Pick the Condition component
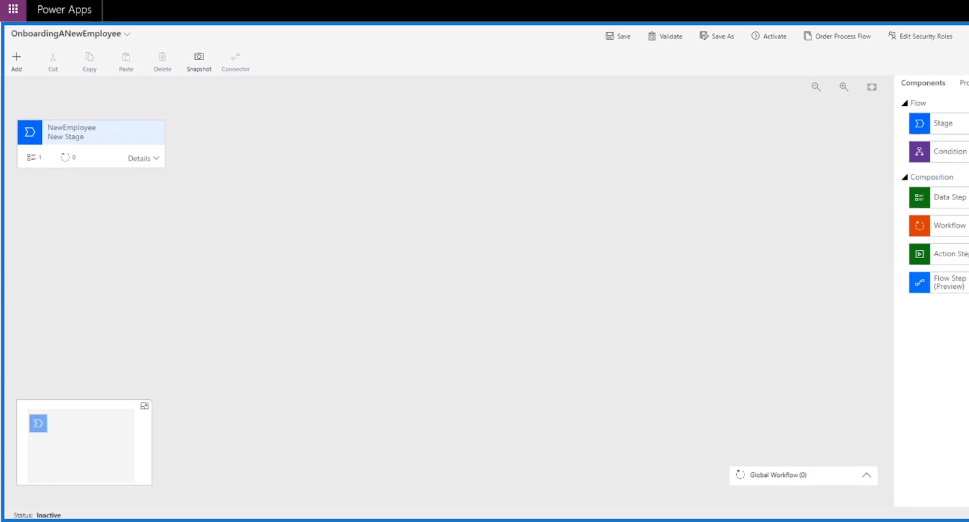Screen dimensions: 969x522 [x=939, y=152]
